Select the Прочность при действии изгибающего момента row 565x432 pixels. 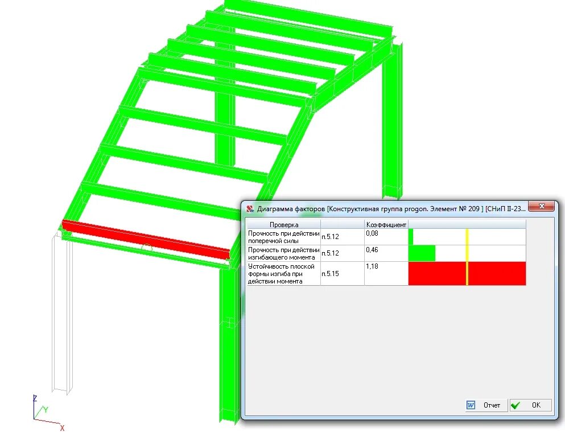pyautogui.click(x=386, y=253)
